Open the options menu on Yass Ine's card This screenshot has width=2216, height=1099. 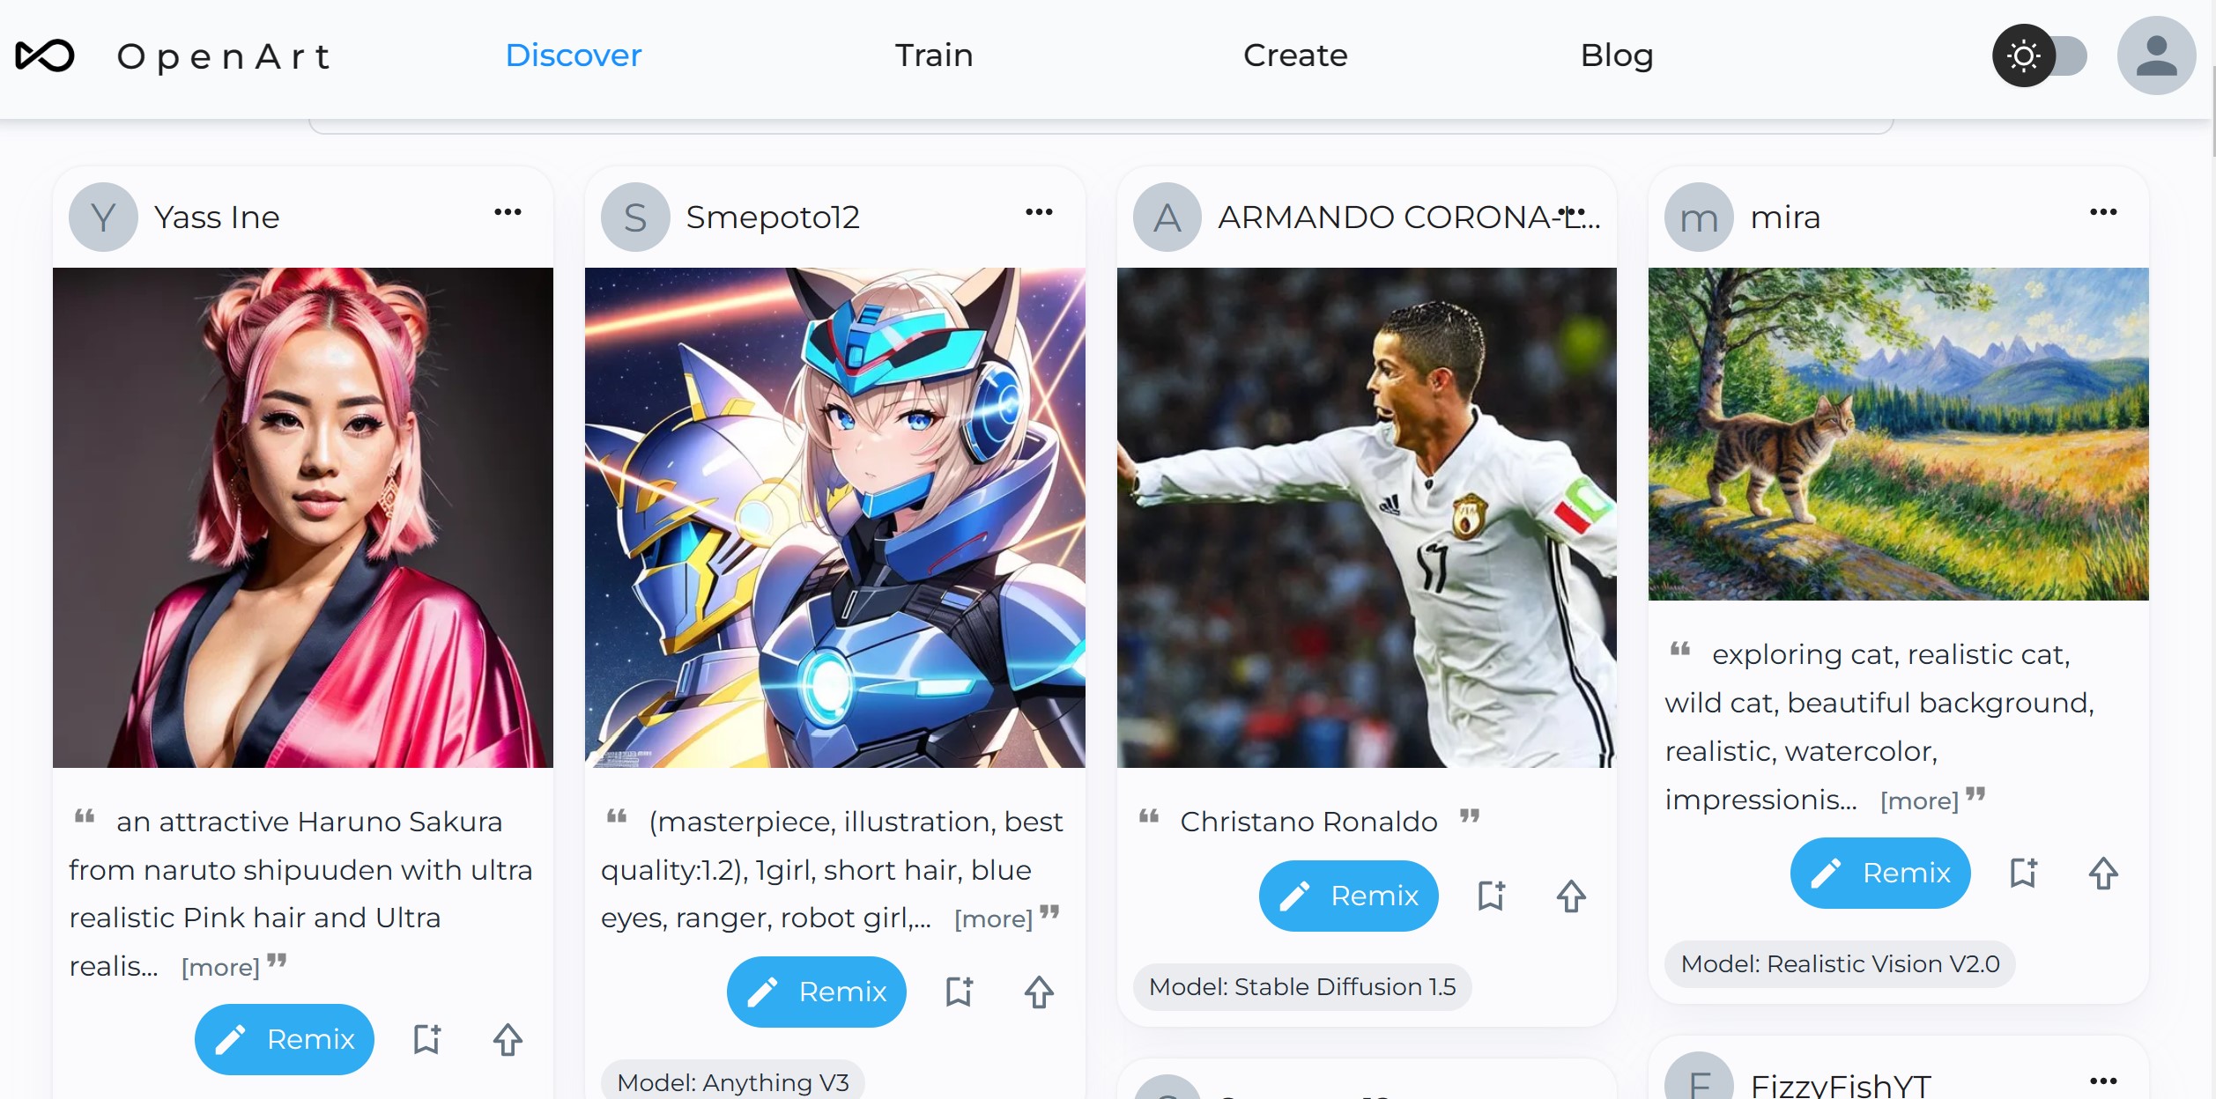click(x=508, y=212)
